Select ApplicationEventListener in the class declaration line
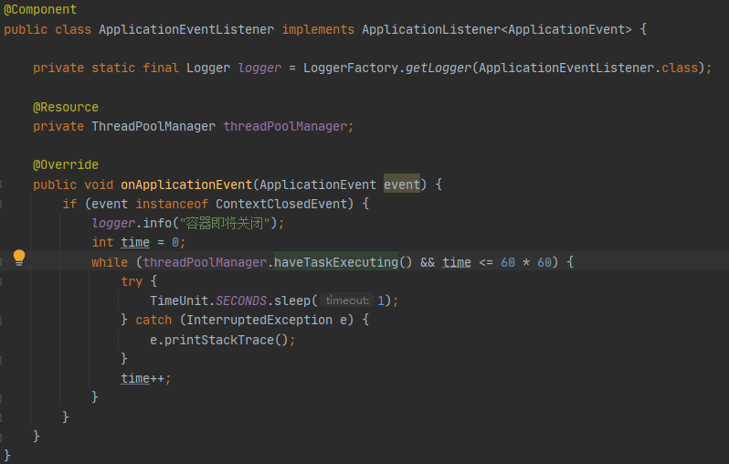Image resolution: width=729 pixels, height=464 pixels. point(186,29)
